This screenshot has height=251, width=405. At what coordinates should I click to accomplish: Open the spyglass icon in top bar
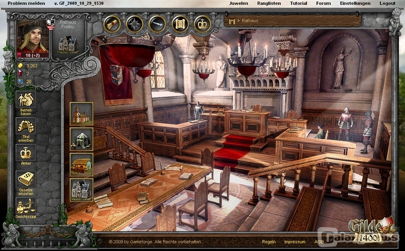coord(157,24)
